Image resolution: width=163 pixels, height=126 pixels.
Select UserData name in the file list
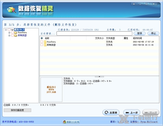(x=51, y=42)
